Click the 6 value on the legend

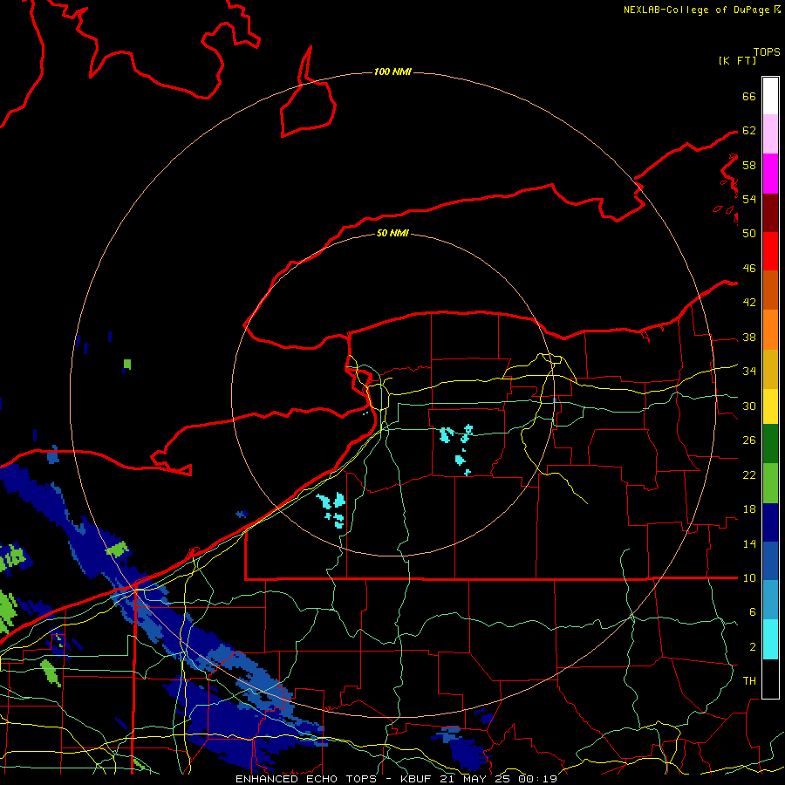753,612
